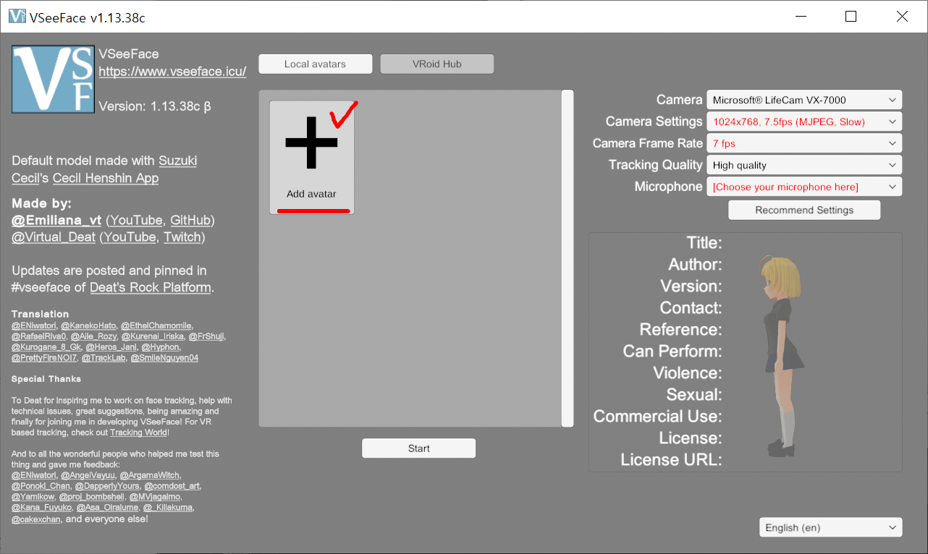Open the @KanekoHato translator link
Viewport: 928px width, 554px height.
coord(88,326)
